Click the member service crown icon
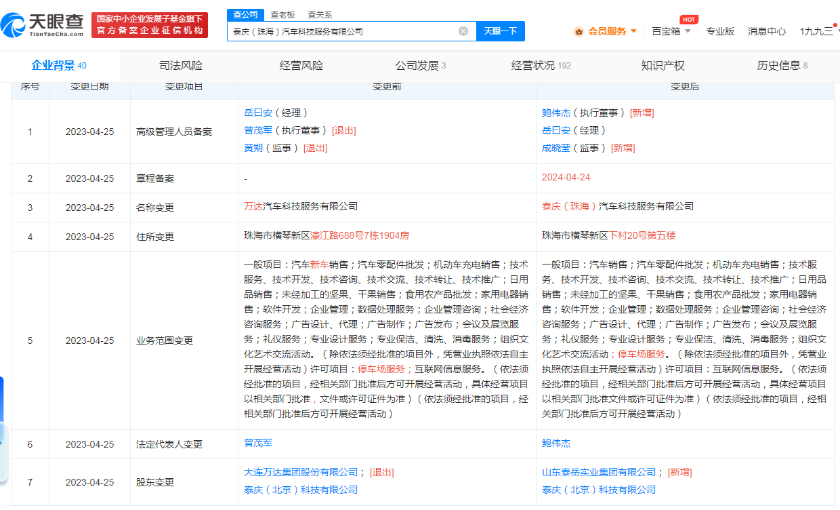Viewport: 840px width, 510px height. [x=579, y=31]
